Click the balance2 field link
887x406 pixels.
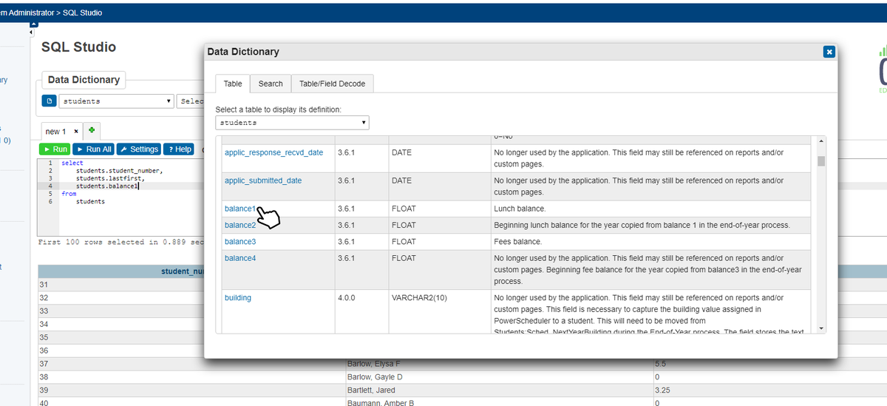(240, 225)
